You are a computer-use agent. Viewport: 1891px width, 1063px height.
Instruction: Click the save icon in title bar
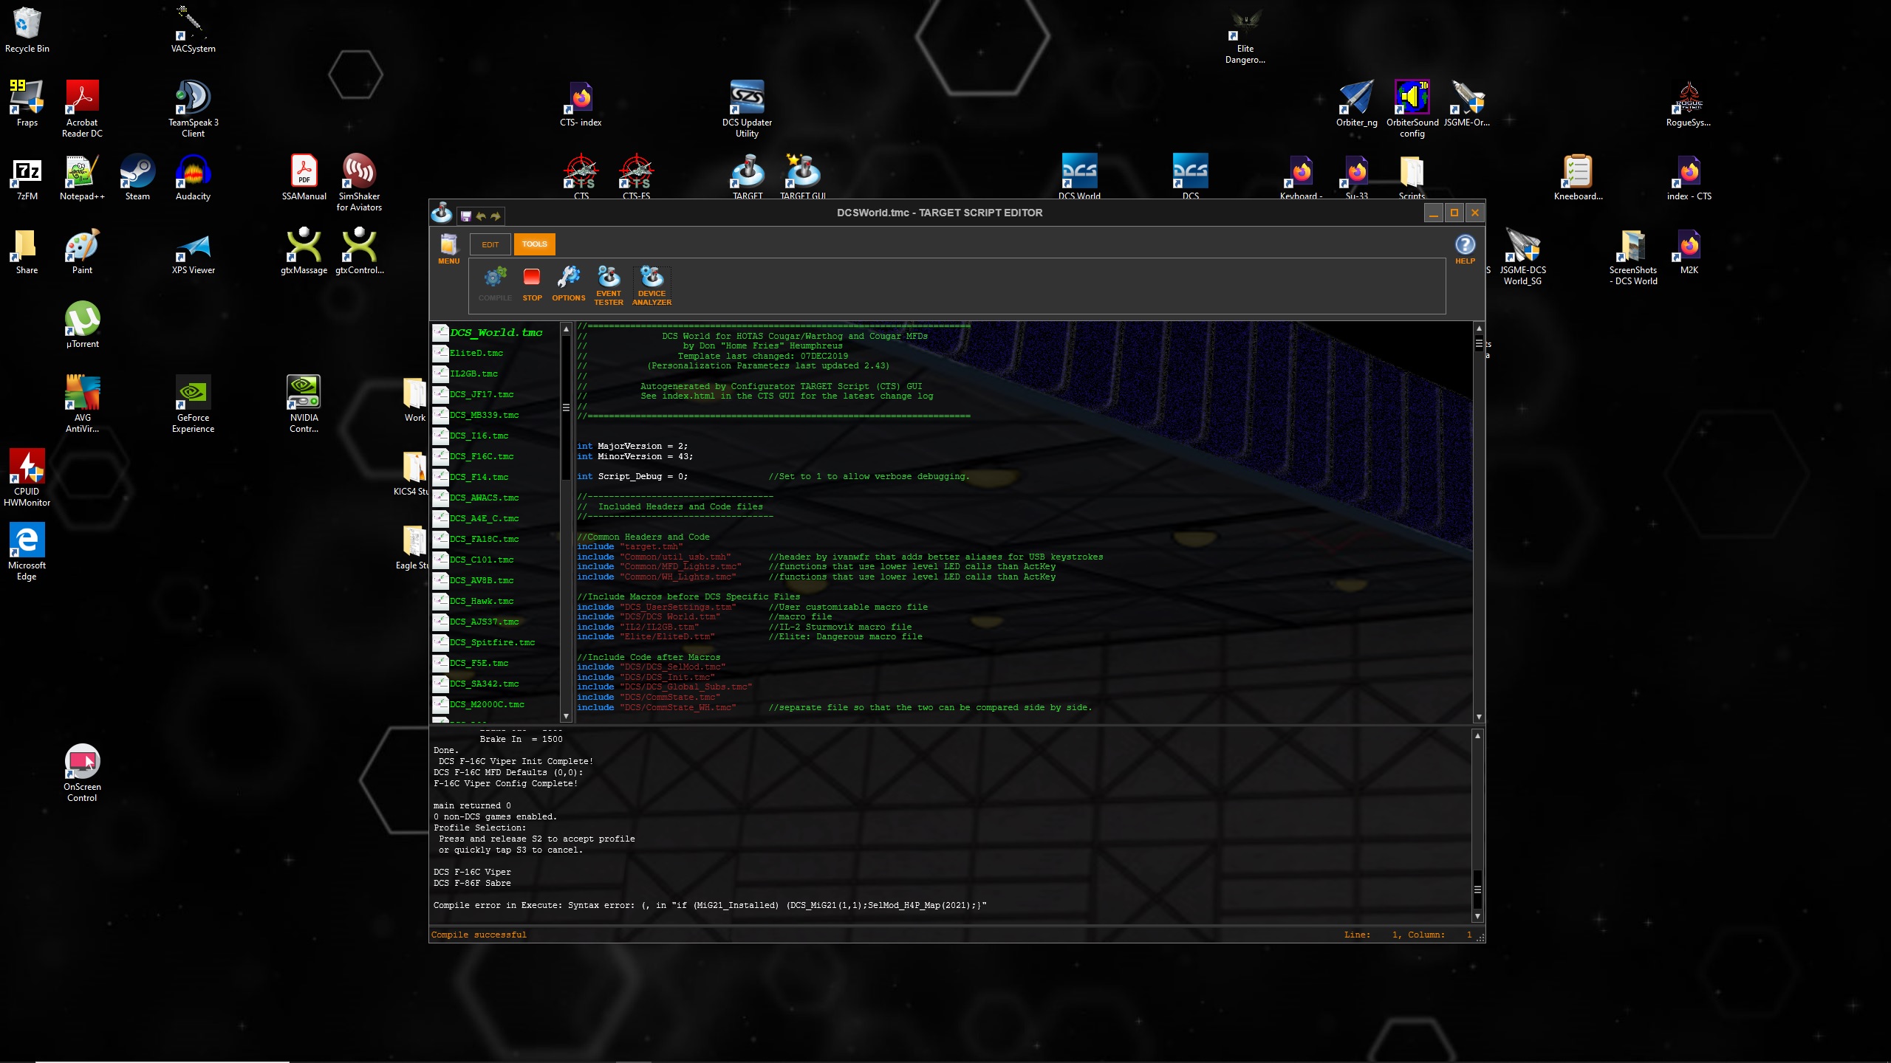466,216
